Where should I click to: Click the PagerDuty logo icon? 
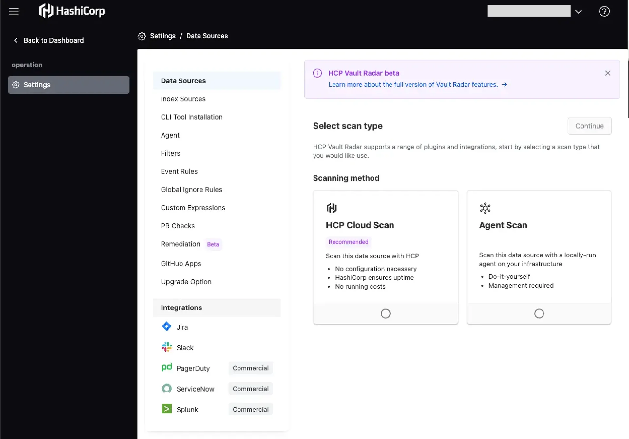166,368
